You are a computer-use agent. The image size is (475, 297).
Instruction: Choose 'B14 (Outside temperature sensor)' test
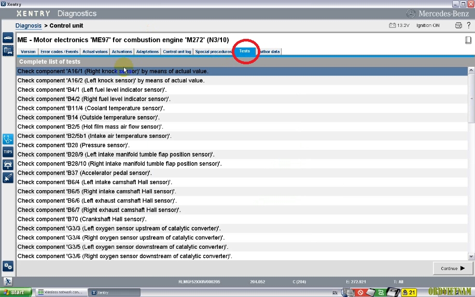(242, 118)
